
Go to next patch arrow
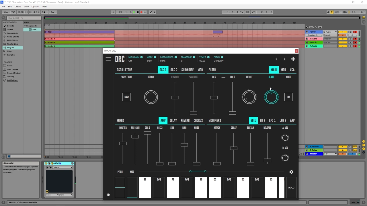[284, 59]
